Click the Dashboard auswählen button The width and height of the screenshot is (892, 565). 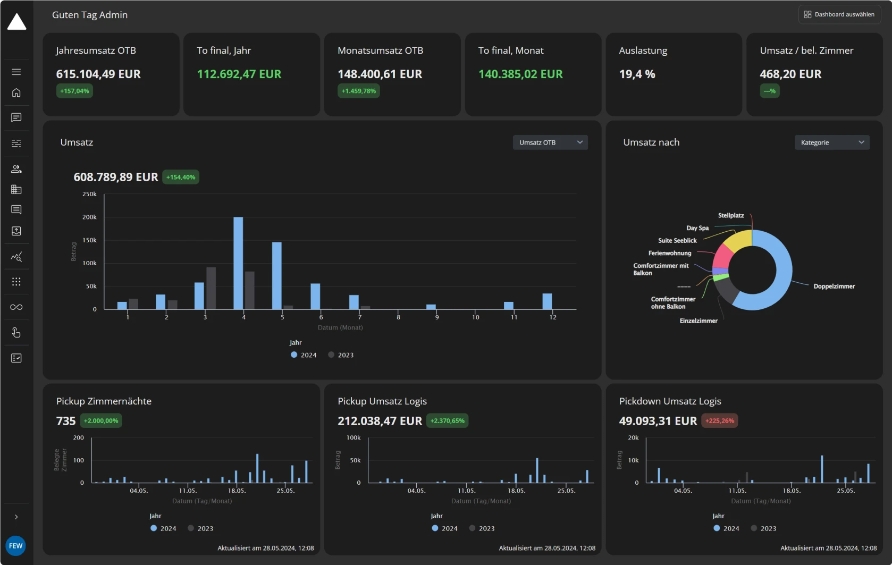click(839, 14)
